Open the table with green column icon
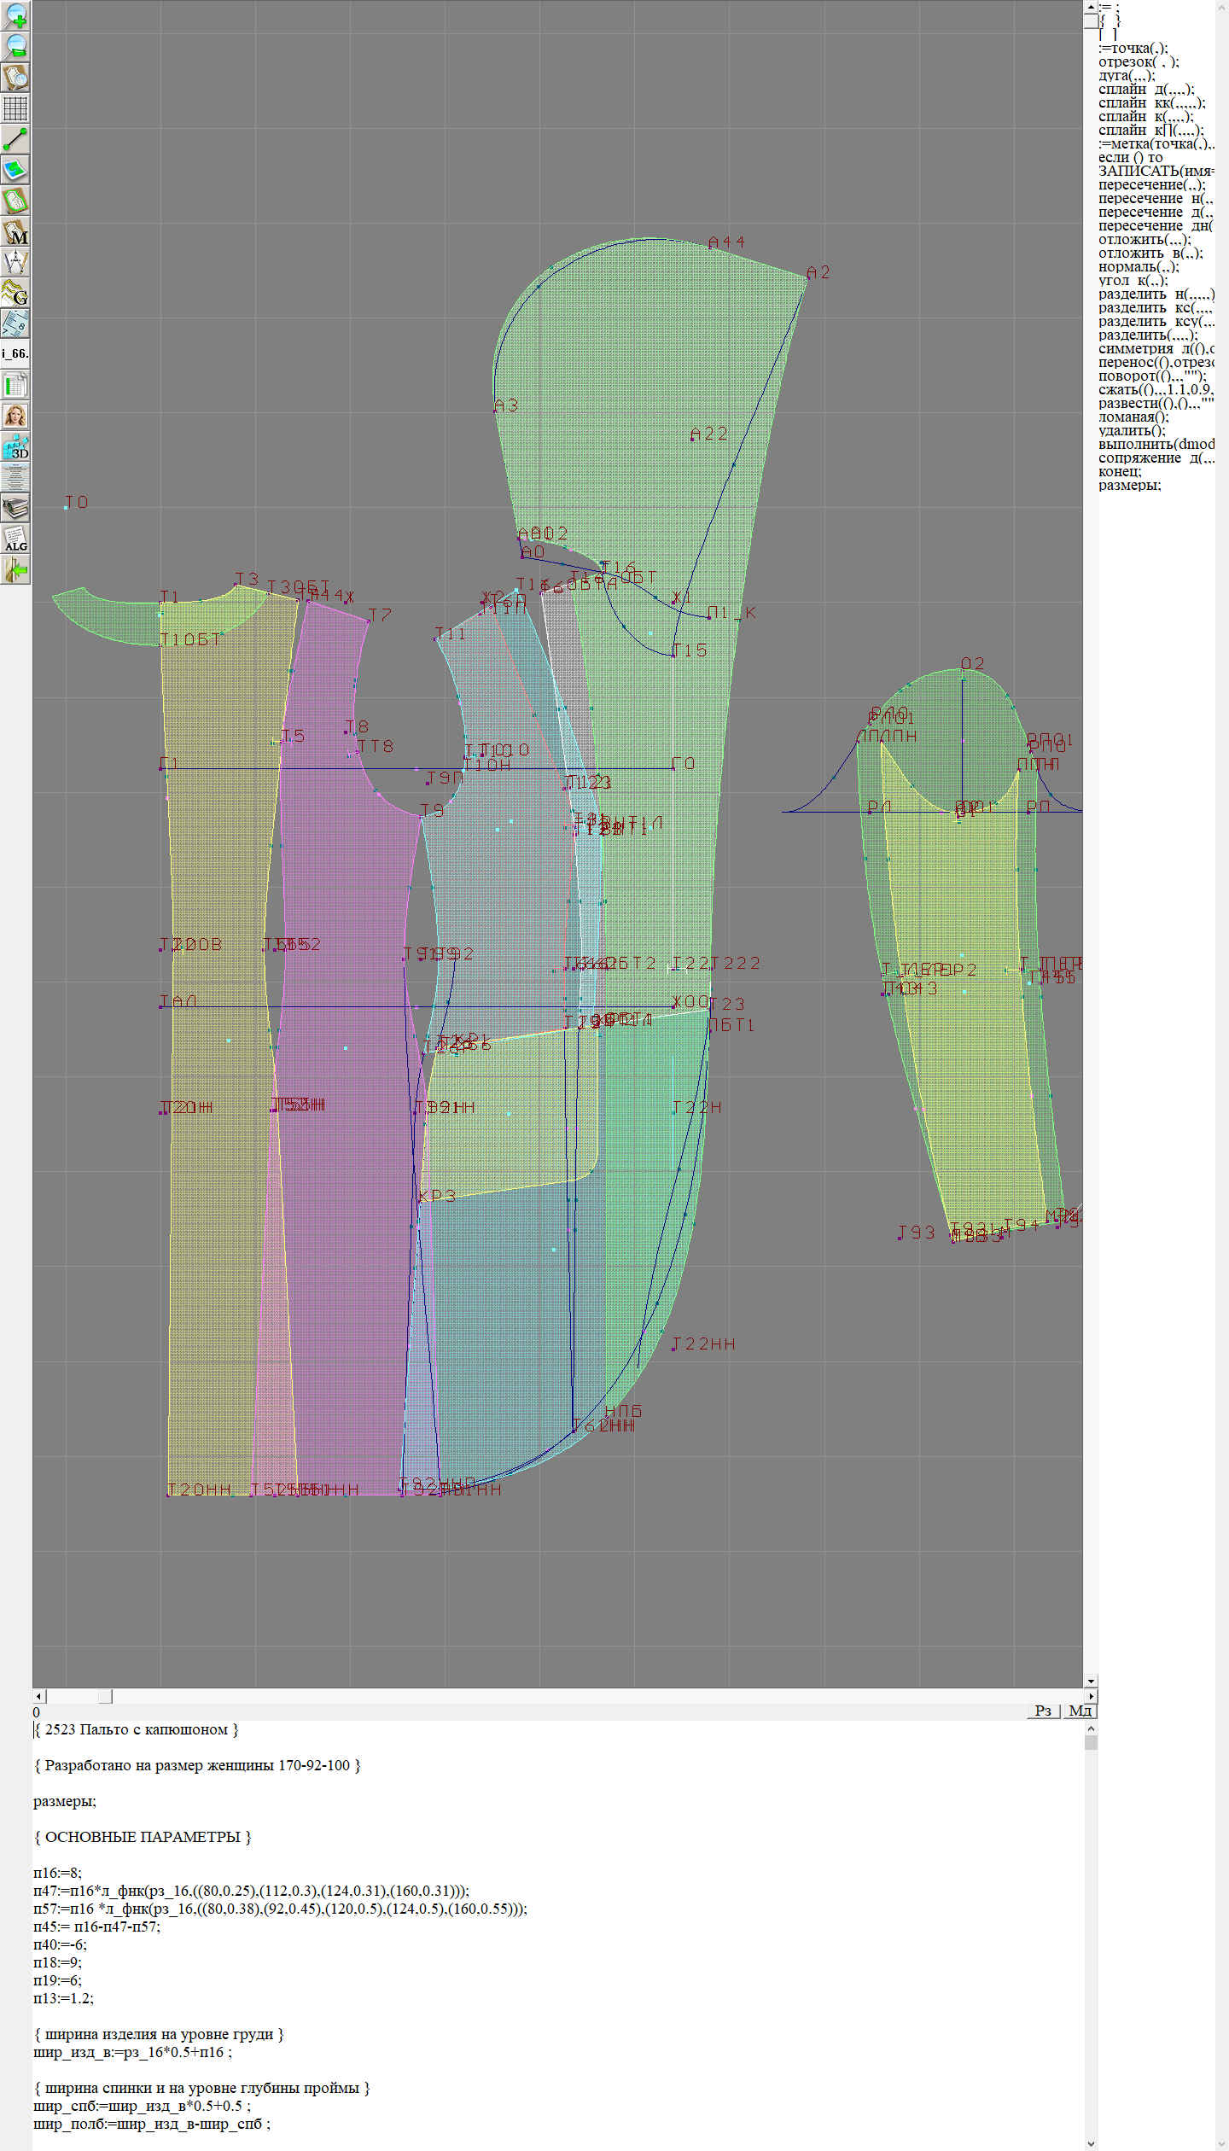Viewport: 1229px width, 2151px height. click(15, 385)
